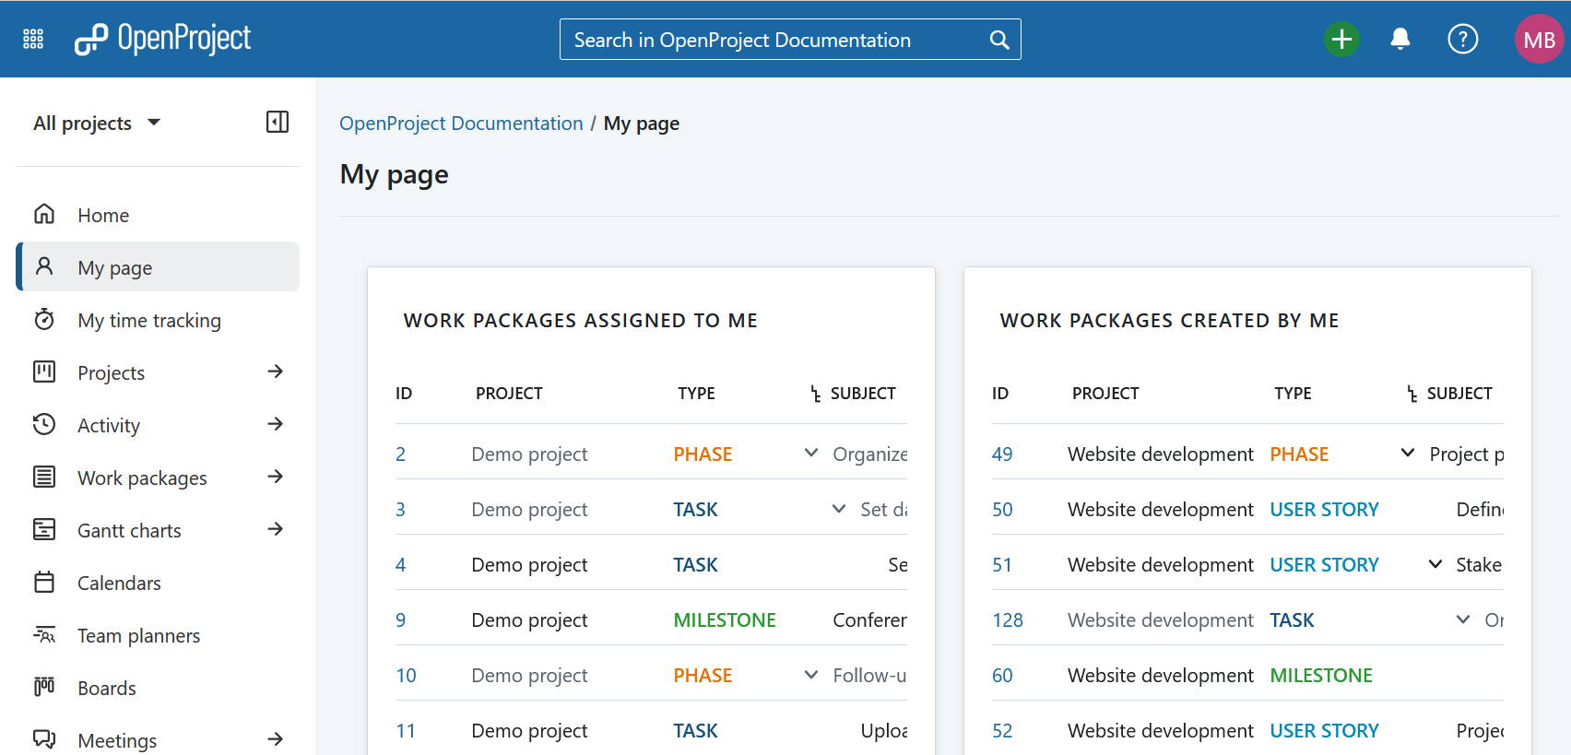The image size is (1571, 755).
Task: Click PROJECT column header in Assigned table
Action: click(x=509, y=394)
